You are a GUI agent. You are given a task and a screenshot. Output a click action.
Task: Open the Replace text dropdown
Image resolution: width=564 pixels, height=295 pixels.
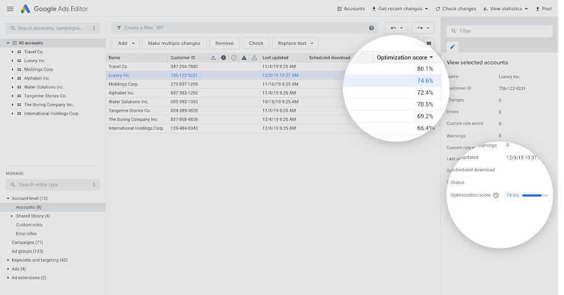(x=296, y=43)
